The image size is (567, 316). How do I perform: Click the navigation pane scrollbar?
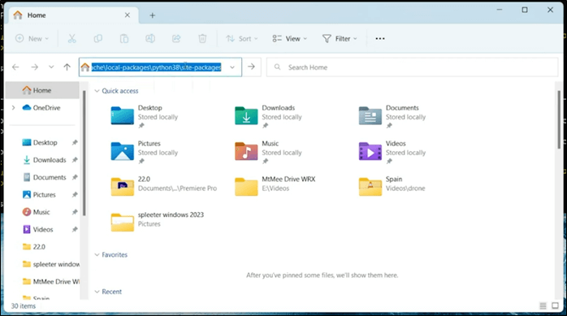click(x=84, y=153)
